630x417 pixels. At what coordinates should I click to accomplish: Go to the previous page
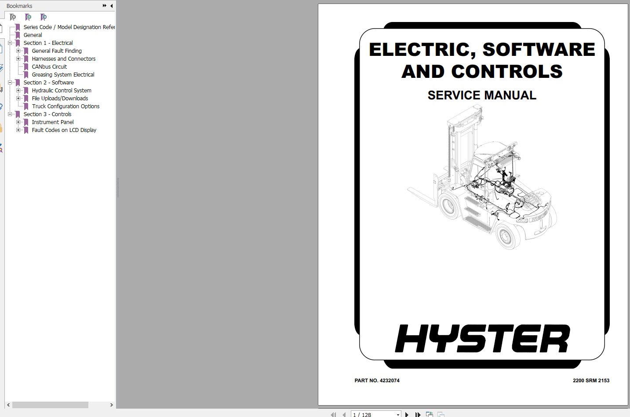(344, 414)
